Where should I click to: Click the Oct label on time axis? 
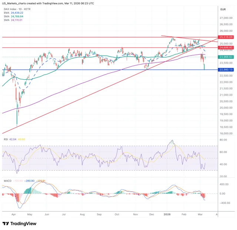(117, 214)
